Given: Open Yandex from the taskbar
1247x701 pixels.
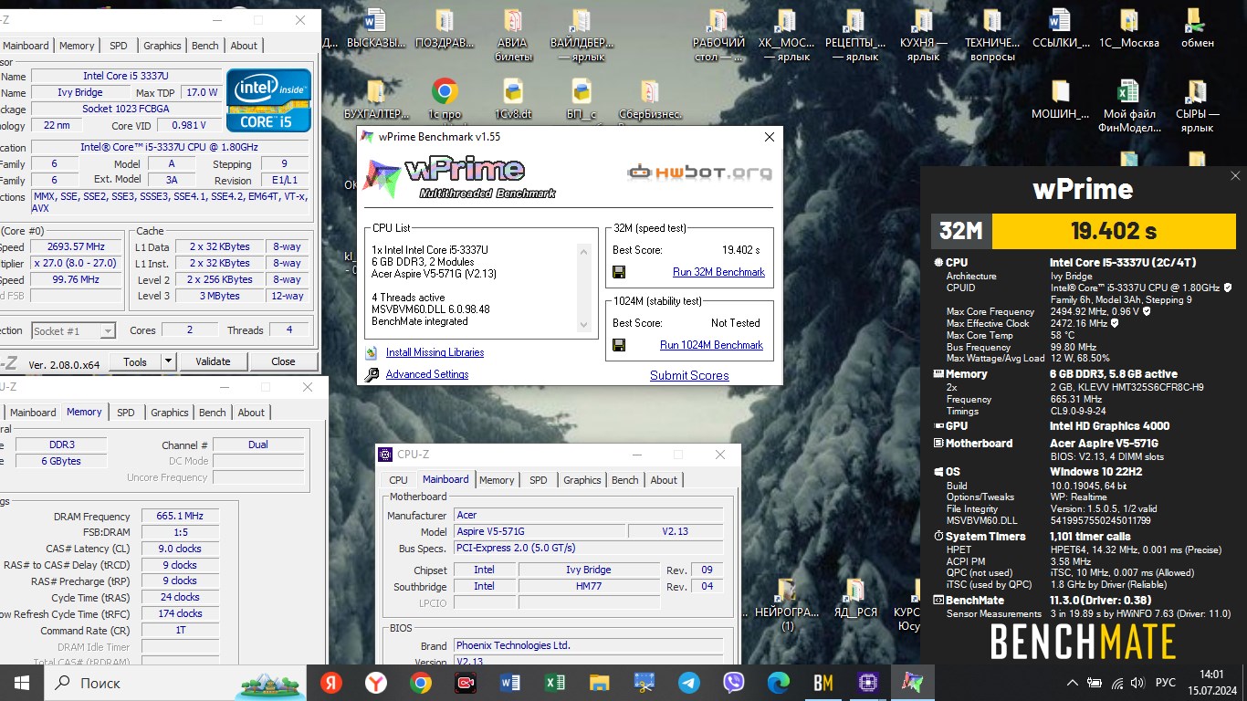Looking at the screenshot, I should point(330,682).
